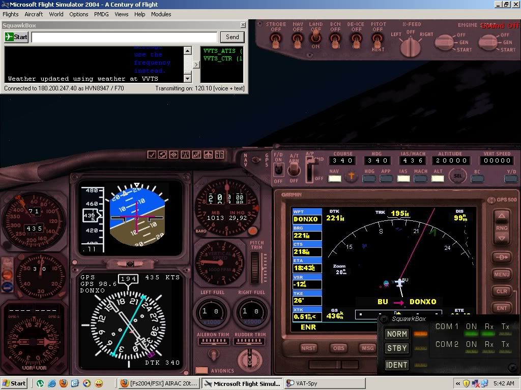Click the autopilot NAV hold button
Screen dimensions: 521x390
(x=335, y=179)
